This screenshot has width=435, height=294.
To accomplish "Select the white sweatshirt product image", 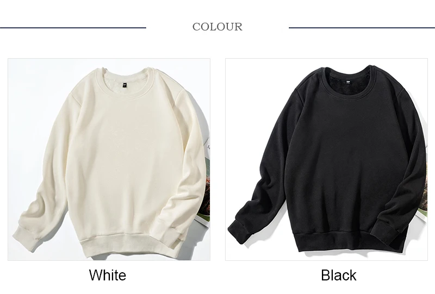I will 109,159.
